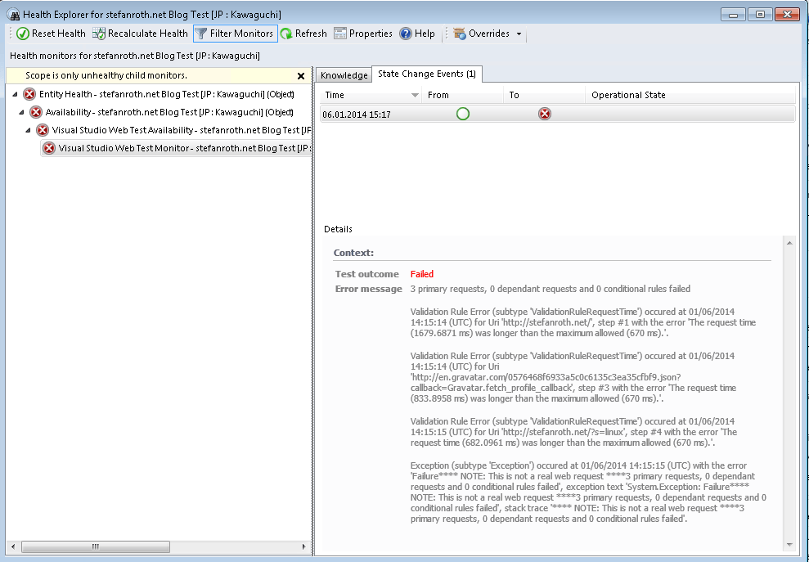Image resolution: width=809 pixels, height=562 pixels.
Task: Maximize the Health Explorer window
Action: pos(760,15)
